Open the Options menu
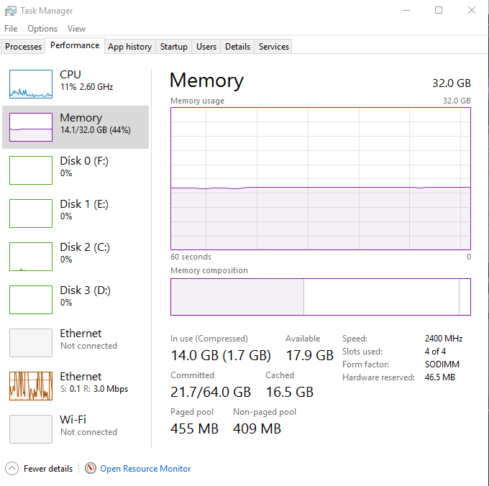The width and height of the screenshot is (489, 486). point(42,29)
